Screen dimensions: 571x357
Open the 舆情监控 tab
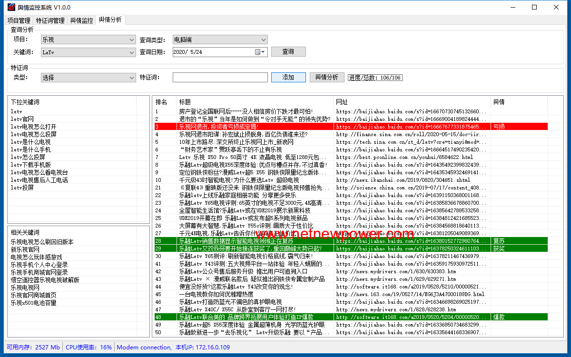tap(81, 20)
